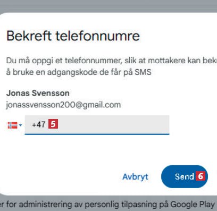Click the Avbryt button
Image resolution: width=217 pixels, height=211 pixels.
pyautogui.click(x=135, y=176)
